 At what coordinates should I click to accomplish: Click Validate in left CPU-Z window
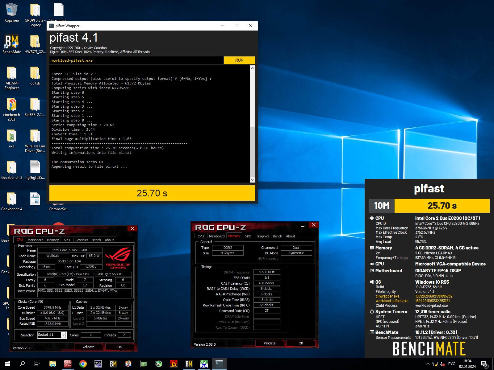click(x=88, y=347)
